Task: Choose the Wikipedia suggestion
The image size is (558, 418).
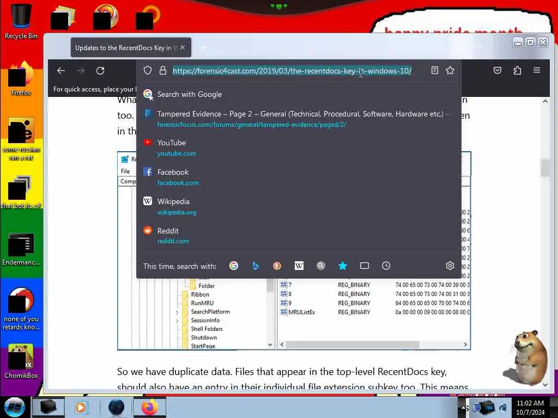Action: (x=299, y=206)
